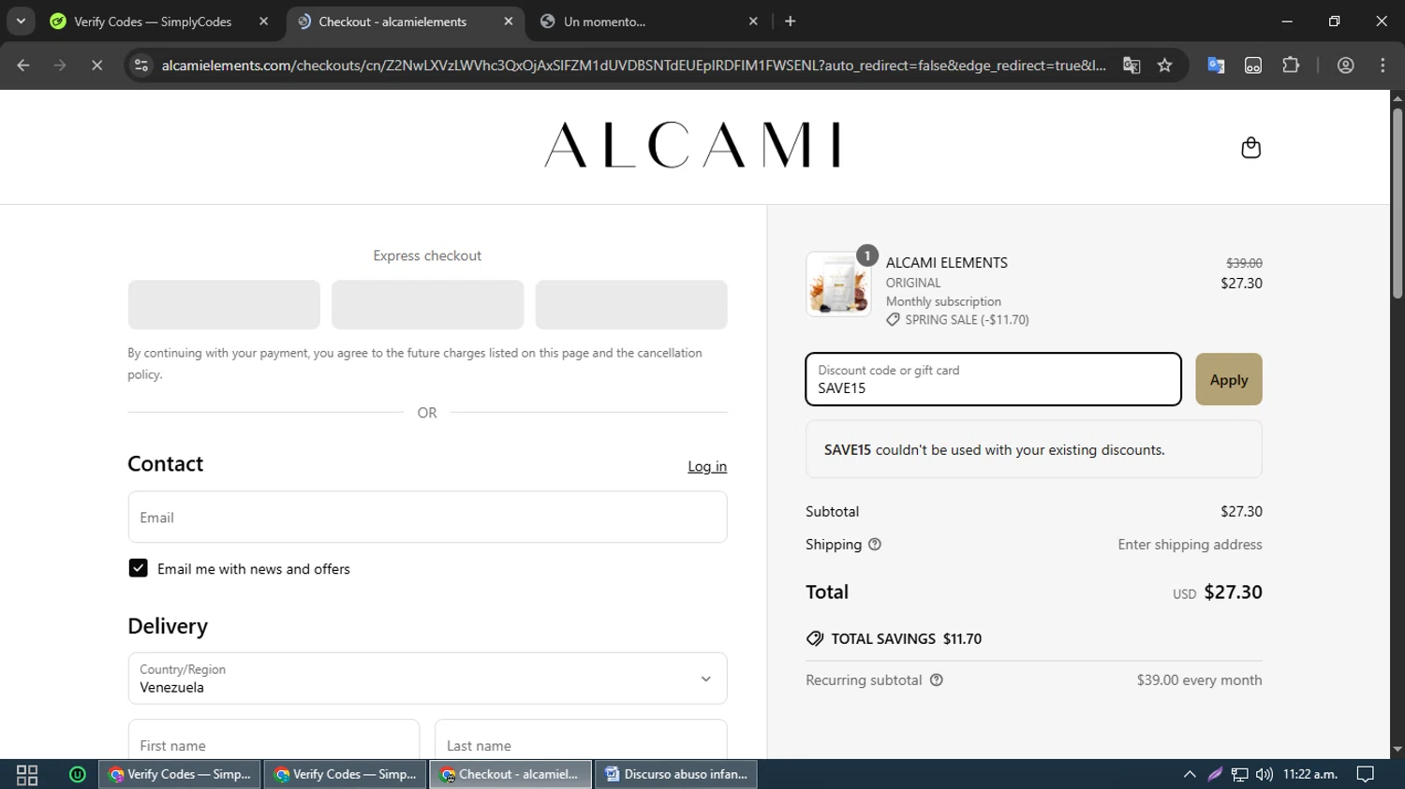Click the third express checkout button
Screen dimensions: 1405x789
[x=631, y=304]
